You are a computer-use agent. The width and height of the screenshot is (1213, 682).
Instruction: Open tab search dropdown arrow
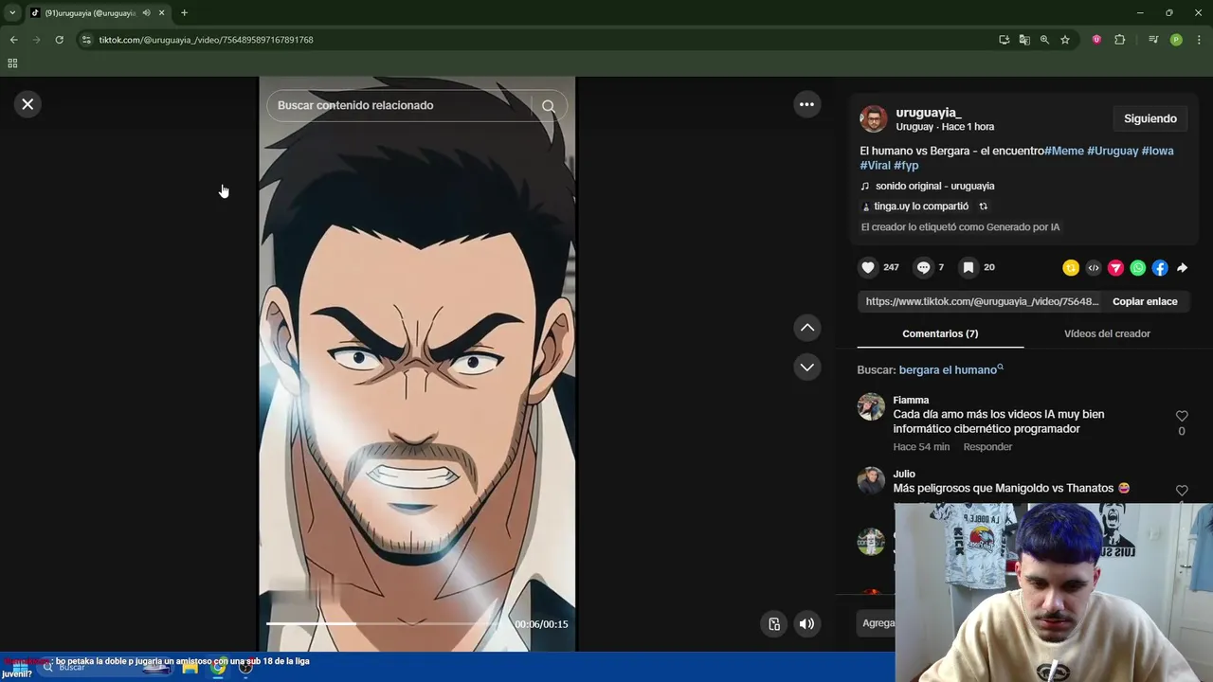click(x=12, y=12)
